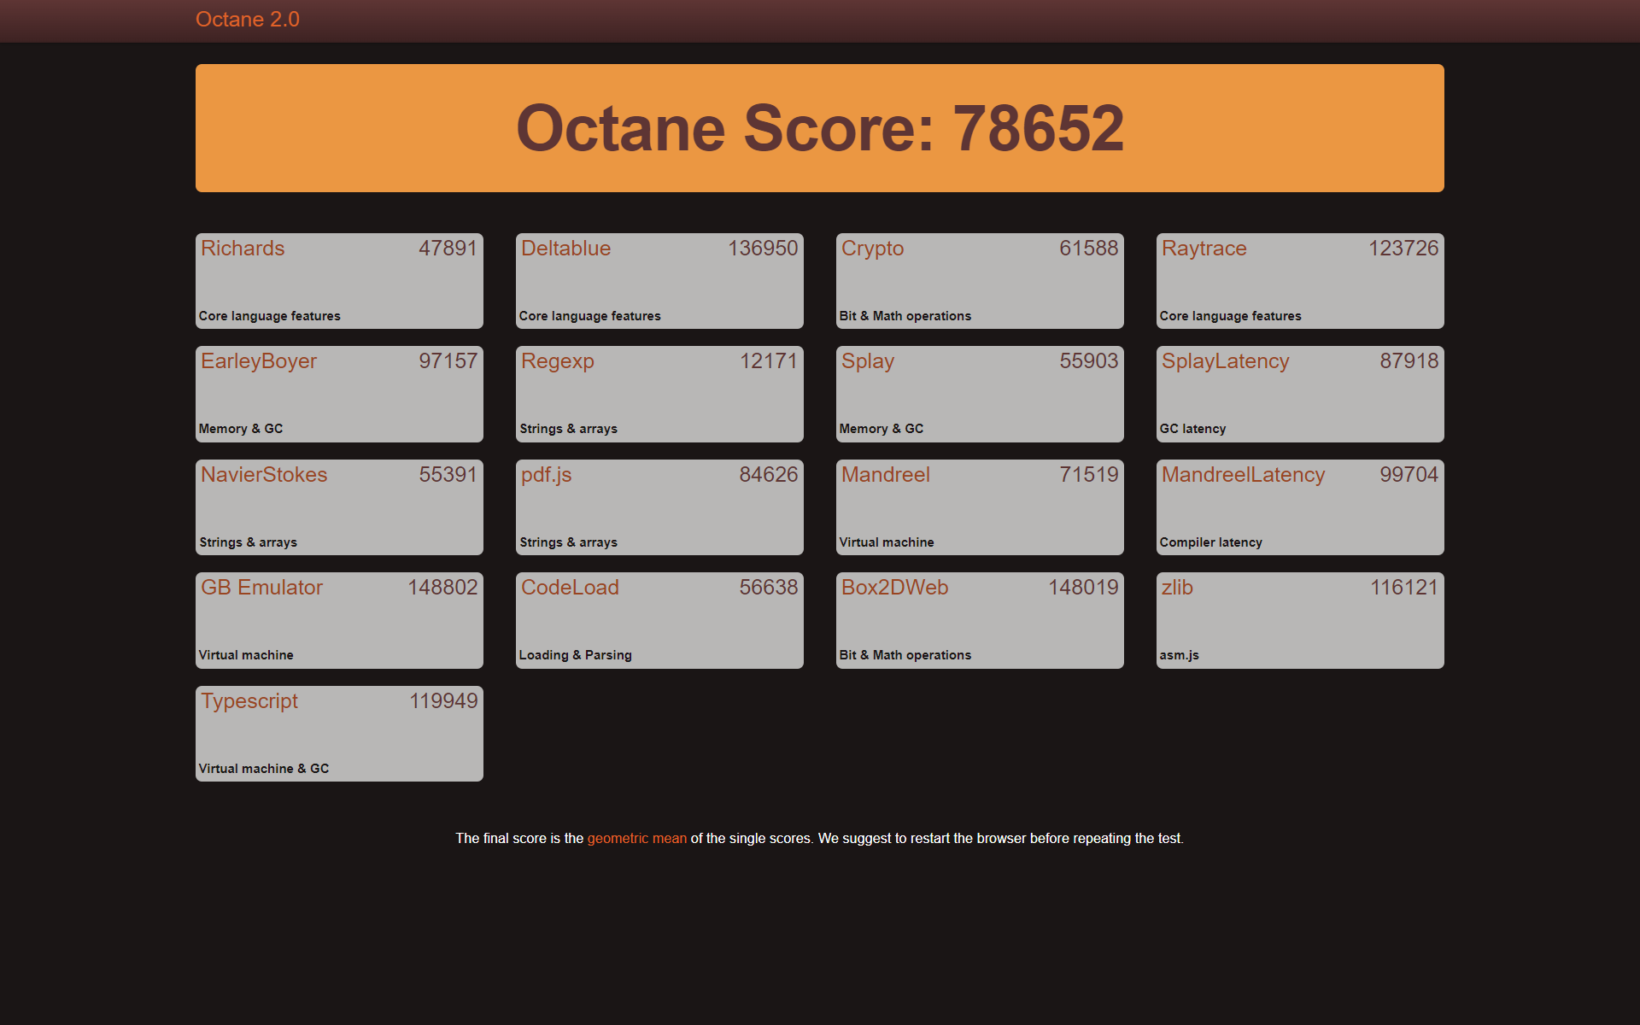Viewport: 1640px width, 1025px height.
Task: Select the Crypto score 61588
Action: click(1088, 249)
